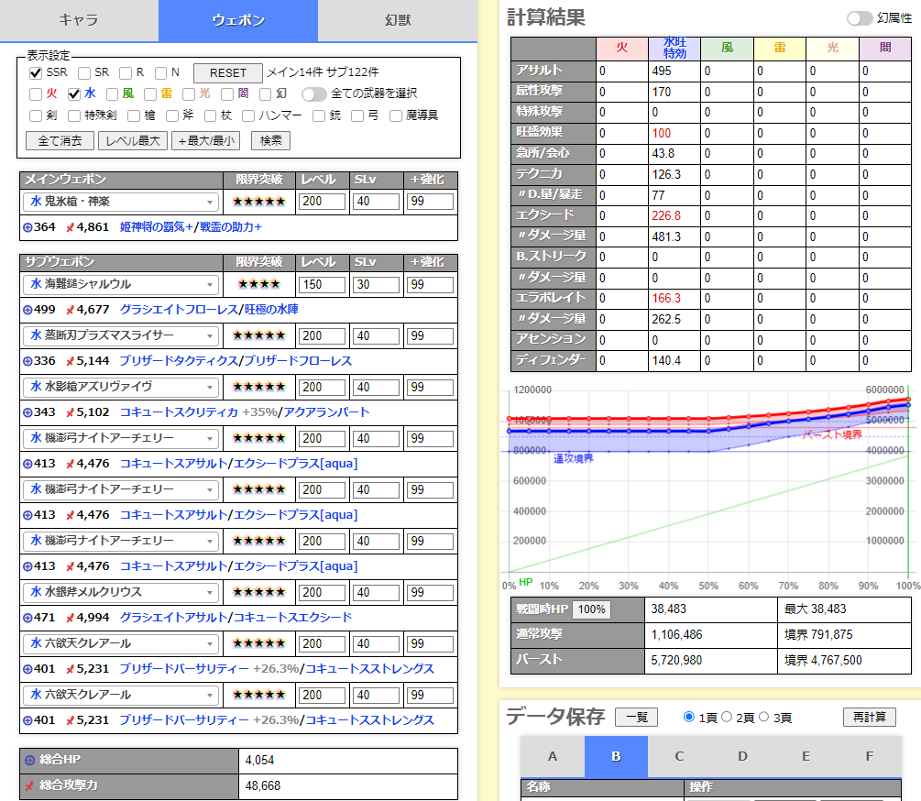Enable the 火 element filter checkbox
921x801 pixels.
click(x=36, y=93)
